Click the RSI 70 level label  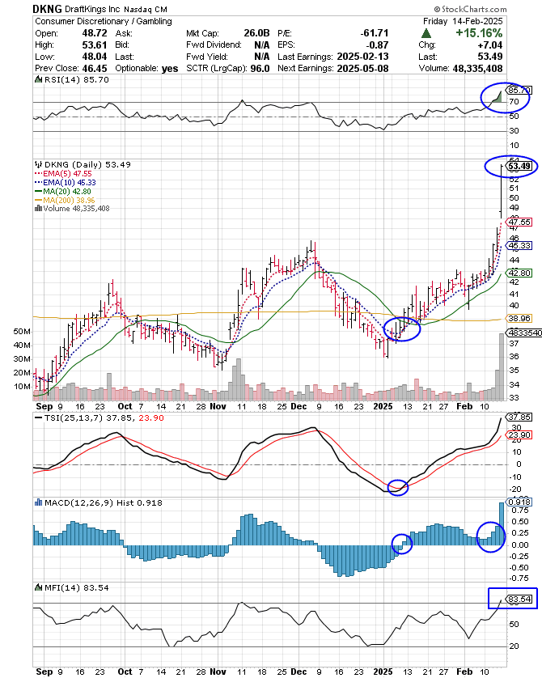(x=514, y=102)
